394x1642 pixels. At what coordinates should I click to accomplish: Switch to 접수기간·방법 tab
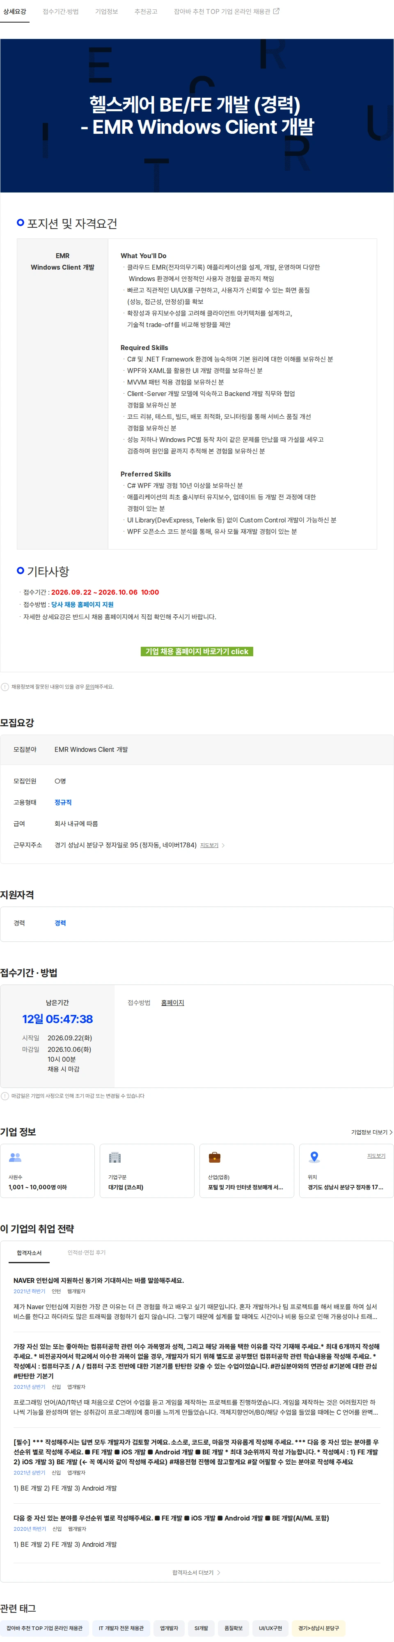click(61, 11)
